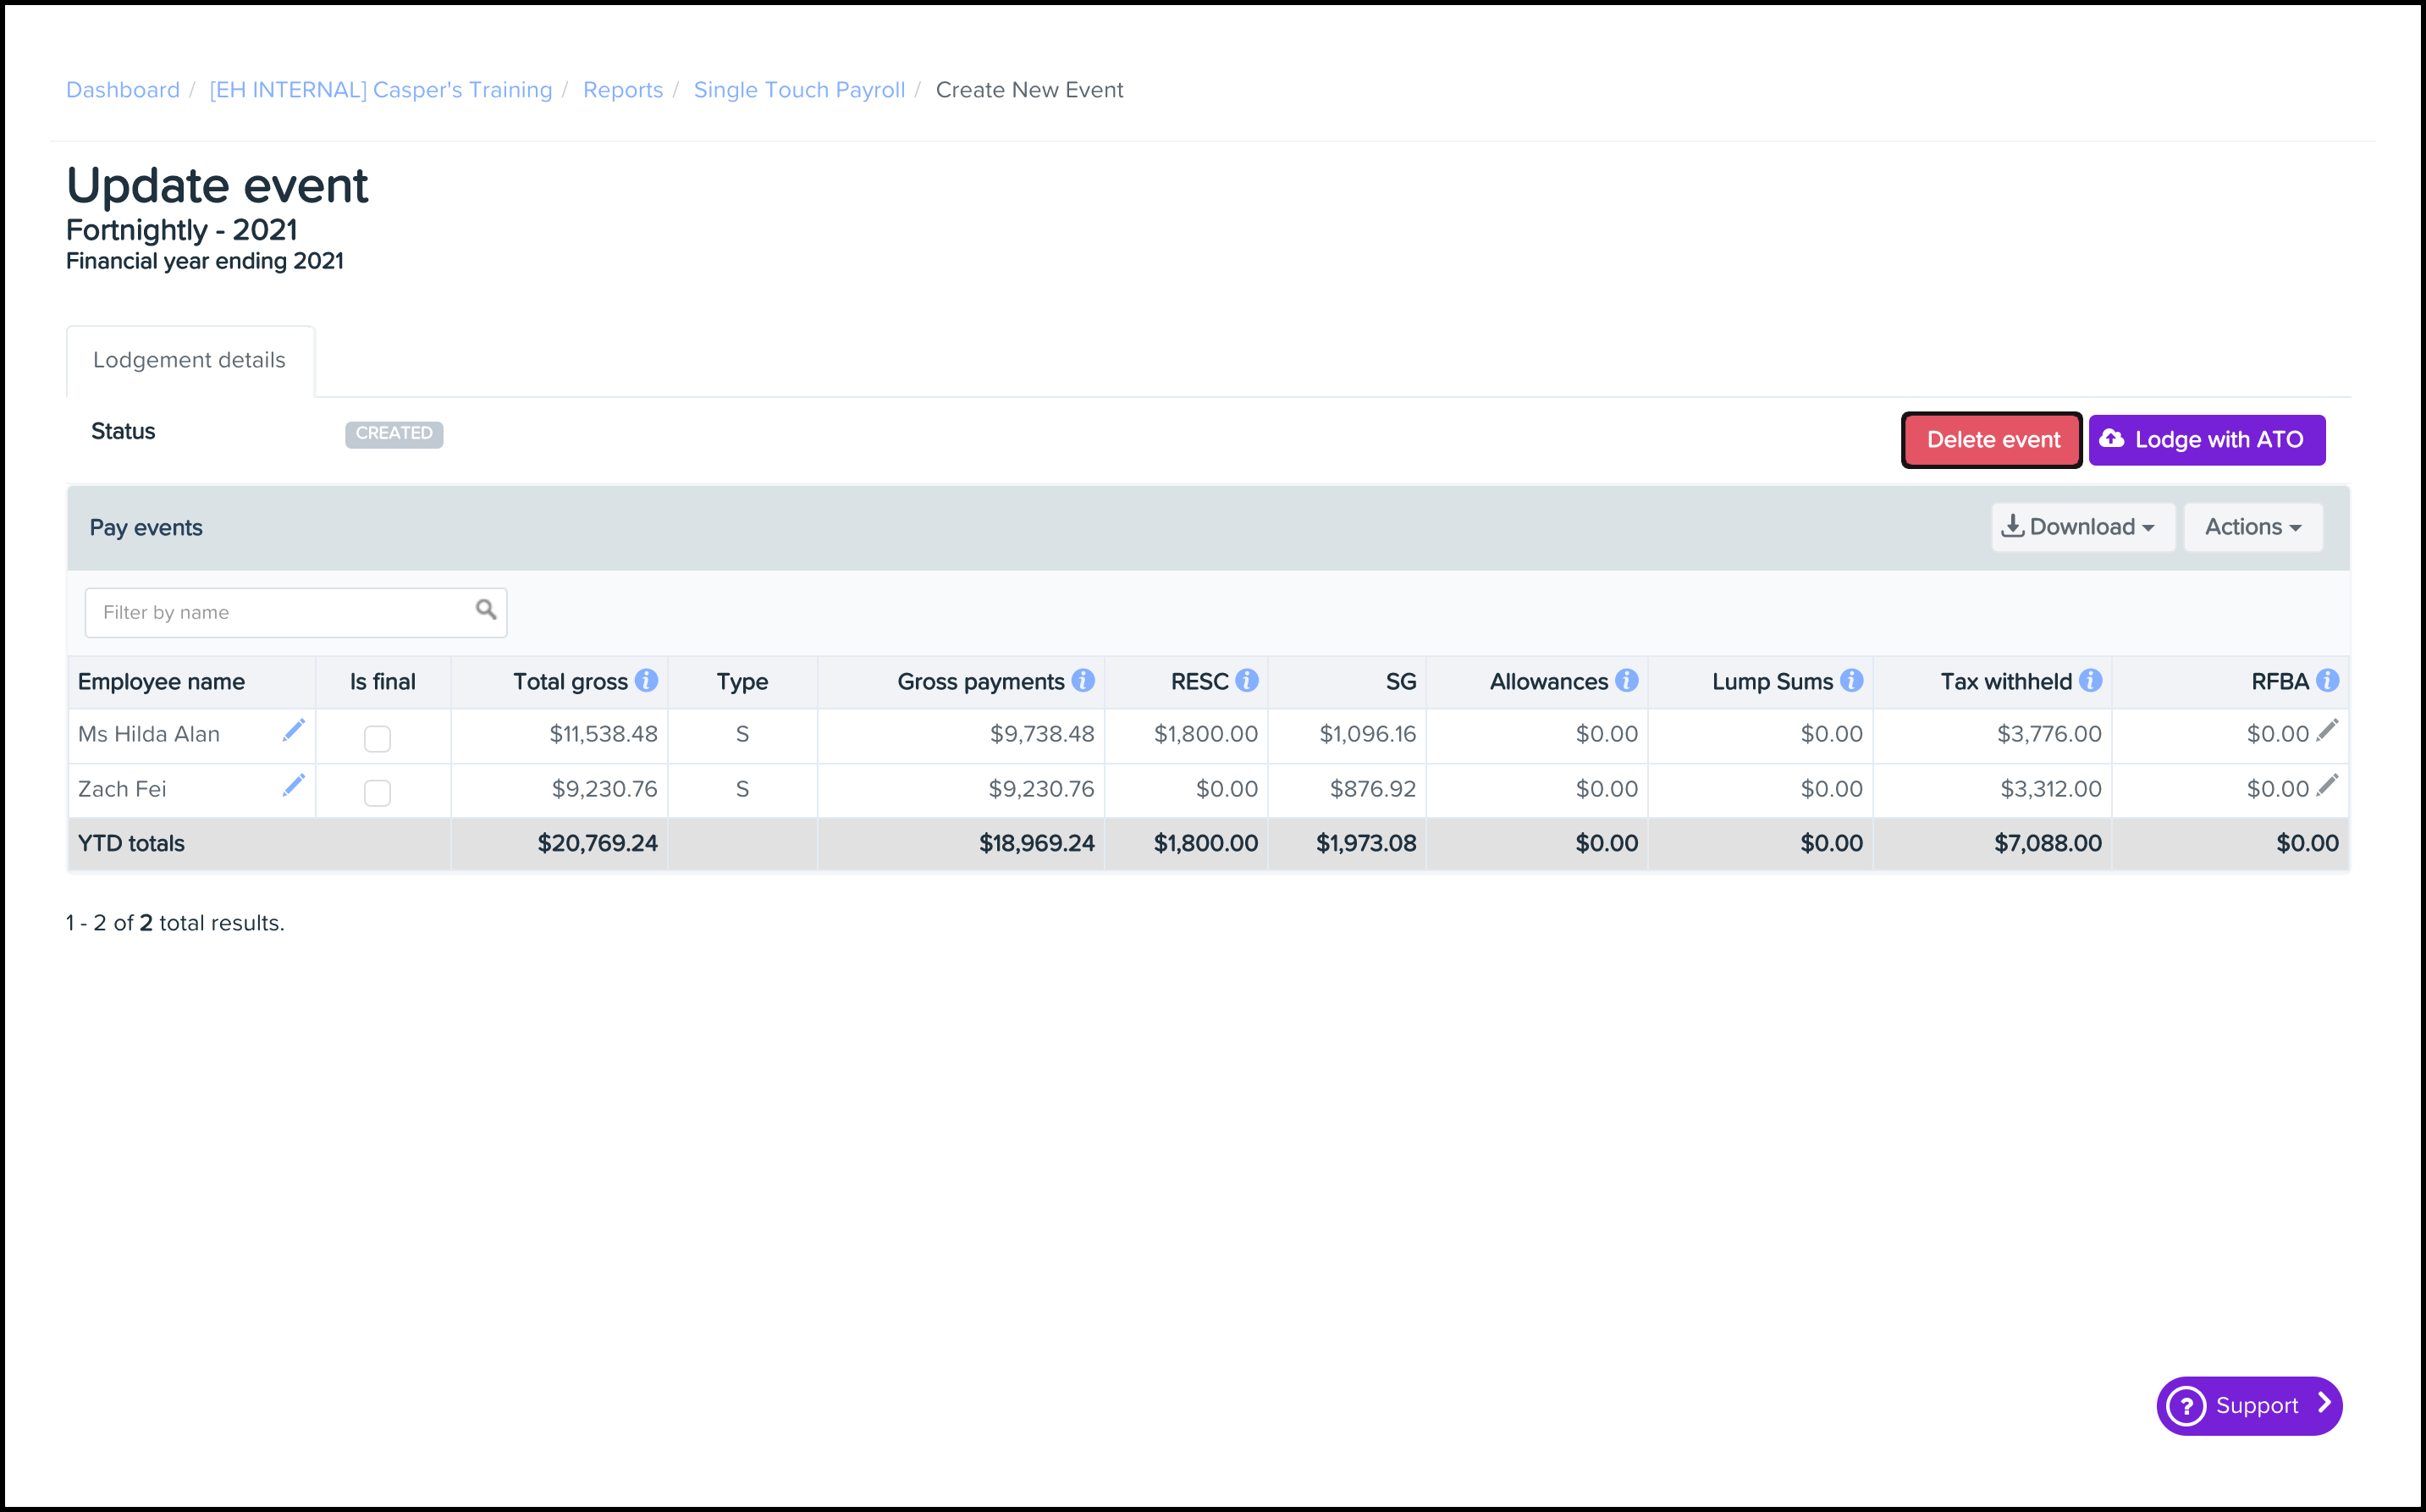Image resolution: width=2426 pixels, height=1512 pixels.
Task: Edit Zach Fei with the pencil icon
Action: tap(293, 786)
